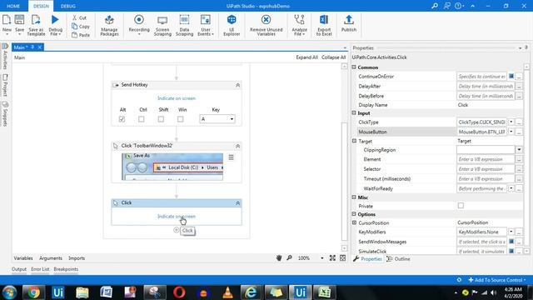Click Indicate on screen in Click activity

177,217
